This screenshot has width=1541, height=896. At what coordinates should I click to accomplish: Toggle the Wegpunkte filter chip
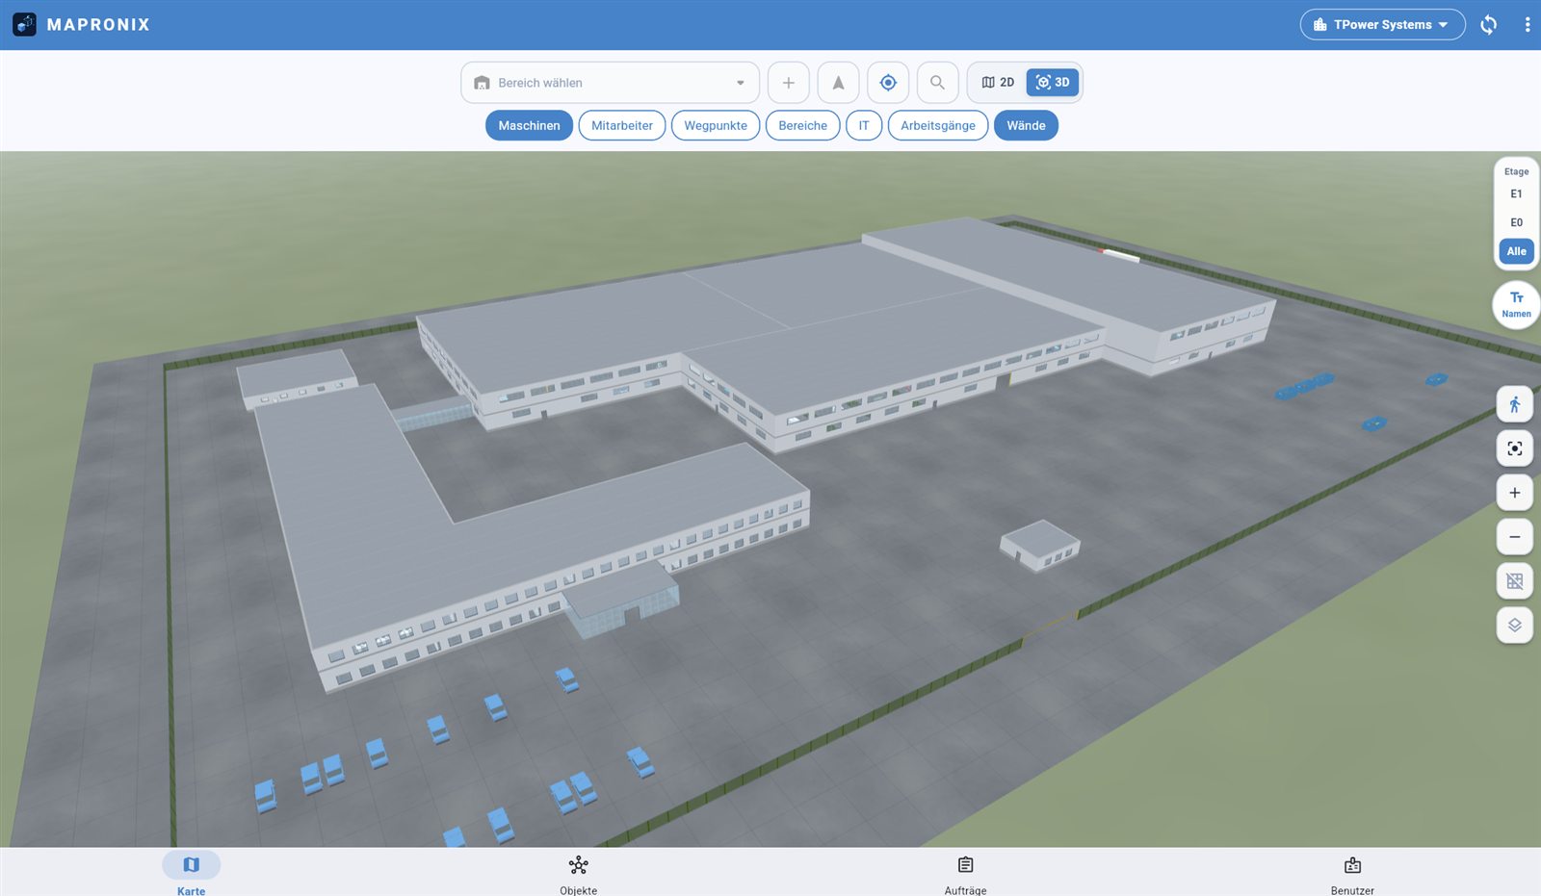click(716, 125)
